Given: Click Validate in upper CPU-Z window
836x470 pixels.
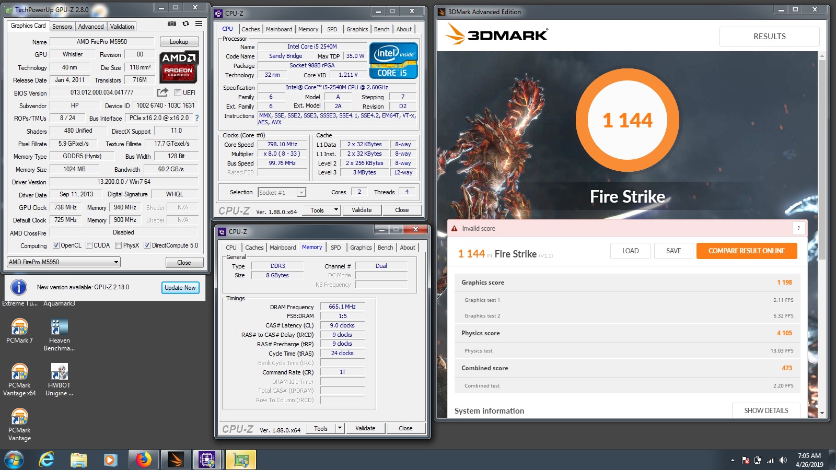Looking at the screenshot, I should tap(362, 210).
